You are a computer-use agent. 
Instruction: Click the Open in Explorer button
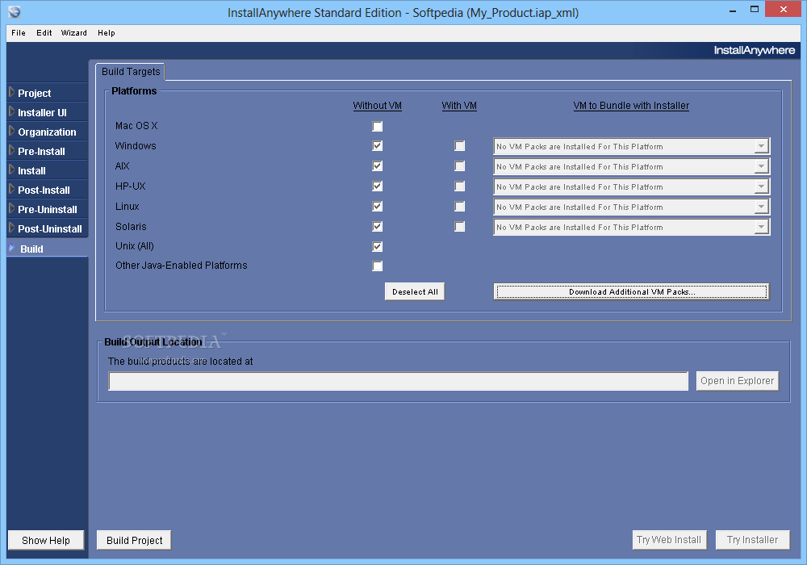click(x=737, y=381)
